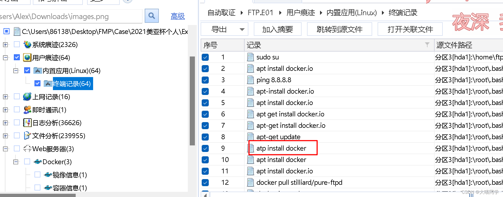This screenshot has width=503, height=197.
Task: Click the search magnifier icon
Action: 151,16
